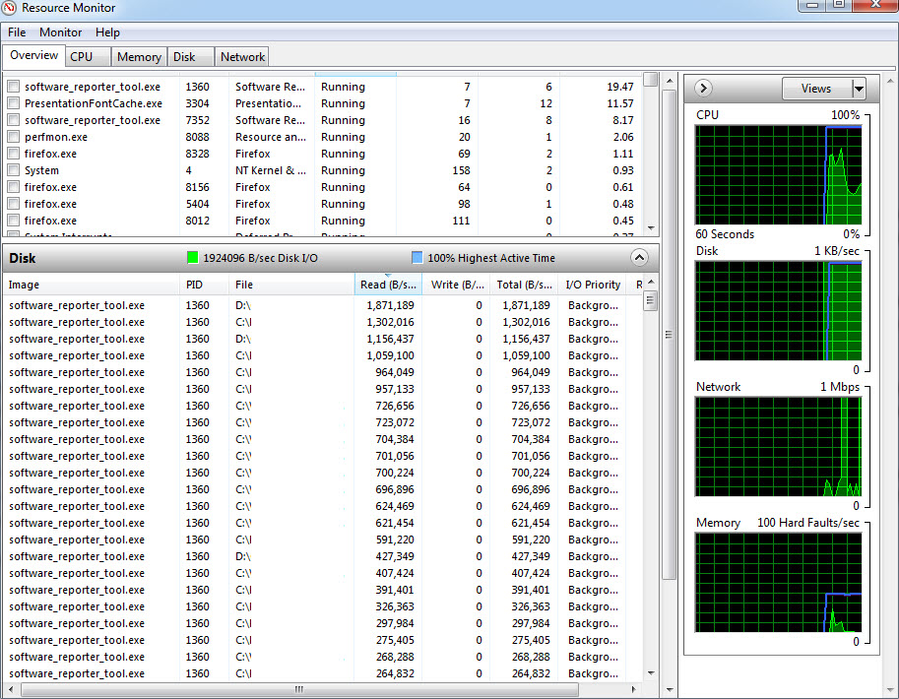Tick the System process checkbox
The width and height of the screenshot is (899, 699).
(x=13, y=170)
